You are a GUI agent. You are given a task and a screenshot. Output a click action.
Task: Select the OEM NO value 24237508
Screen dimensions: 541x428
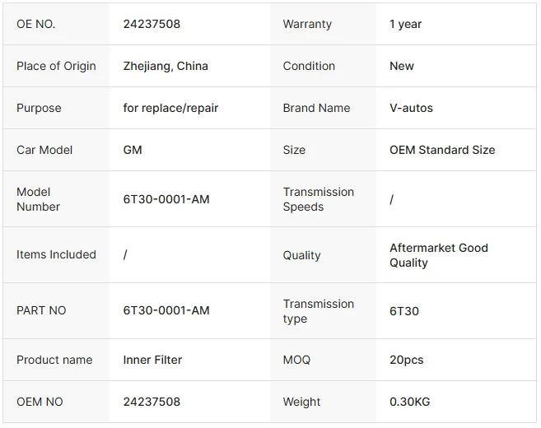[x=152, y=402]
